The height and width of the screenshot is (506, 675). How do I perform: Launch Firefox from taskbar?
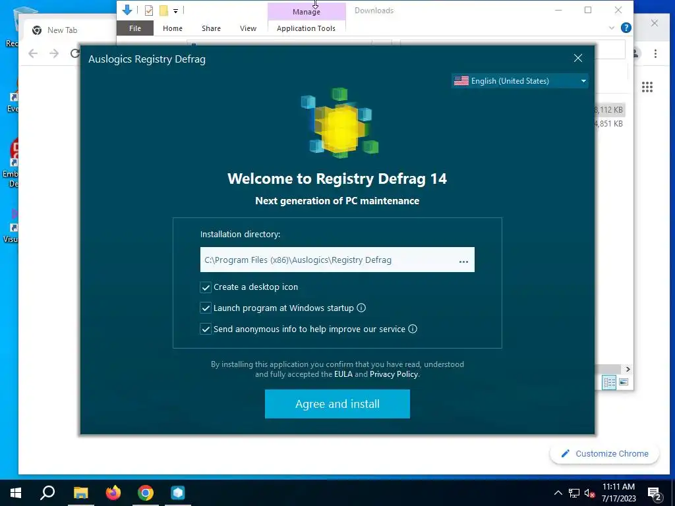113,493
